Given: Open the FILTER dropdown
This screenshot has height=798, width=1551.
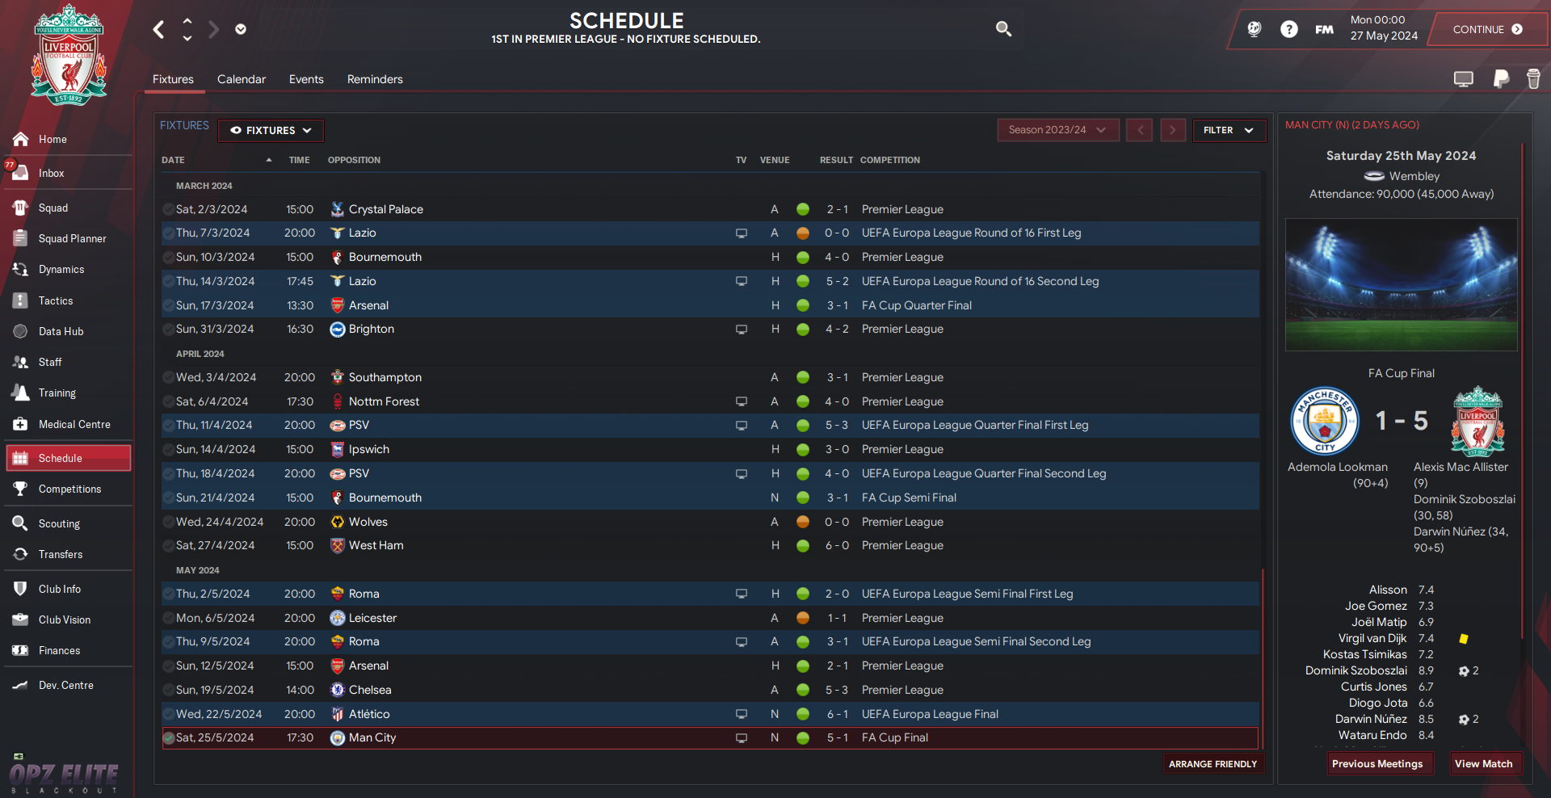Looking at the screenshot, I should click(x=1229, y=130).
